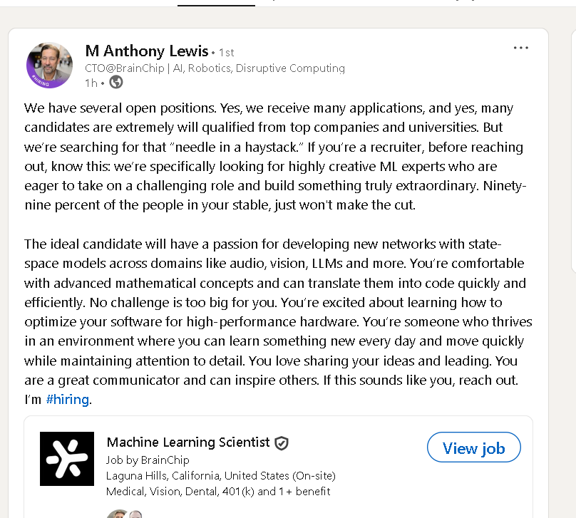The width and height of the screenshot is (576, 518).
Task: Open the #hiring hashtag link
Action: click(x=68, y=400)
